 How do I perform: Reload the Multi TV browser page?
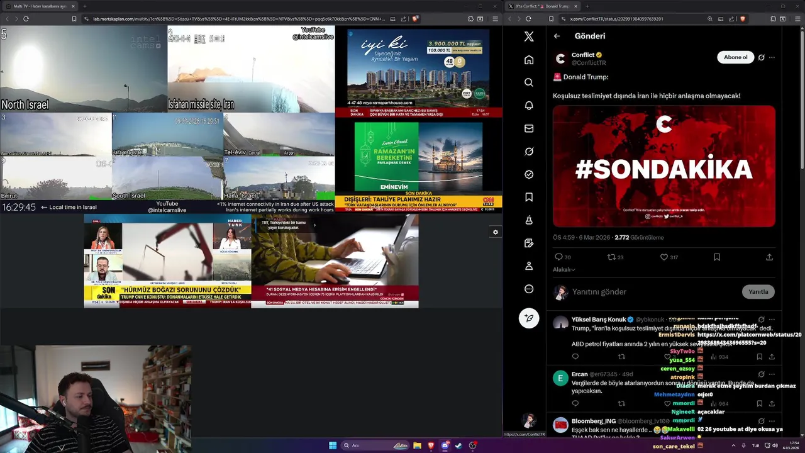(26, 19)
